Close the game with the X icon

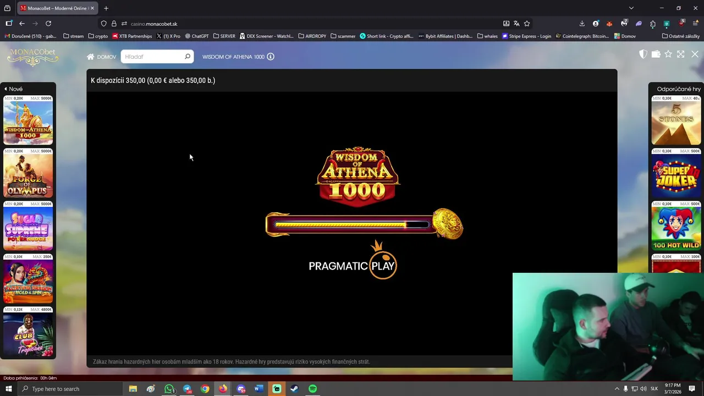pyautogui.click(x=695, y=54)
